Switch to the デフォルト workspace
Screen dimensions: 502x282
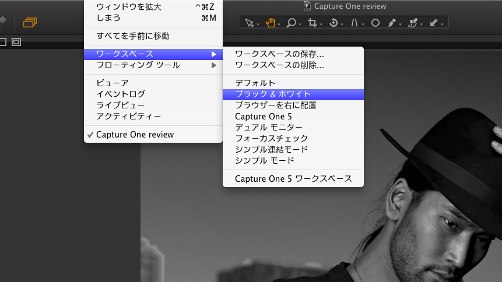(293, 83)
